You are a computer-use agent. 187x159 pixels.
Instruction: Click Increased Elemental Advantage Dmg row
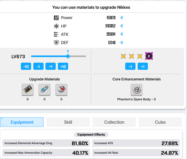pos(46,143)
